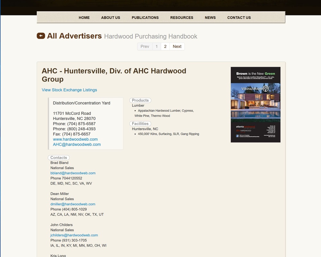Open the HOME menu item
321x257 pixels.
[84, 18]
